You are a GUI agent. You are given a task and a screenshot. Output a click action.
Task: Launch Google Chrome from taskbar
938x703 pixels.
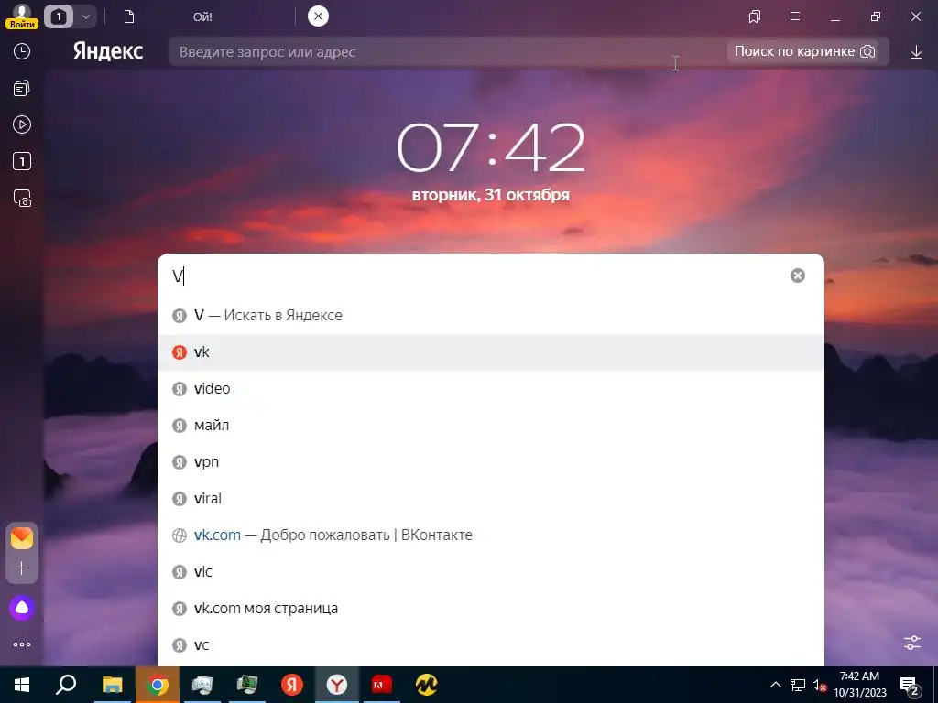click(157, 685)
